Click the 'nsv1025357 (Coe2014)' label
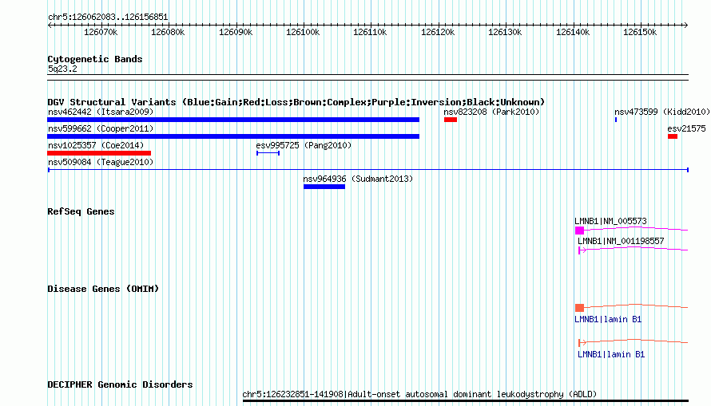711x406 pixels. point(96,145)
